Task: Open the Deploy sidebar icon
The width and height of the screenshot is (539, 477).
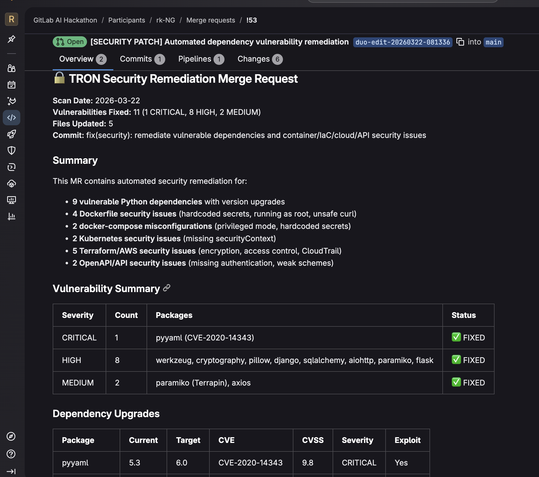Action: click(12, 167)
